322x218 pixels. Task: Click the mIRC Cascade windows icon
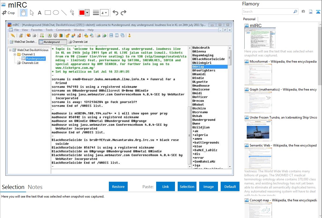coord(123,35)
